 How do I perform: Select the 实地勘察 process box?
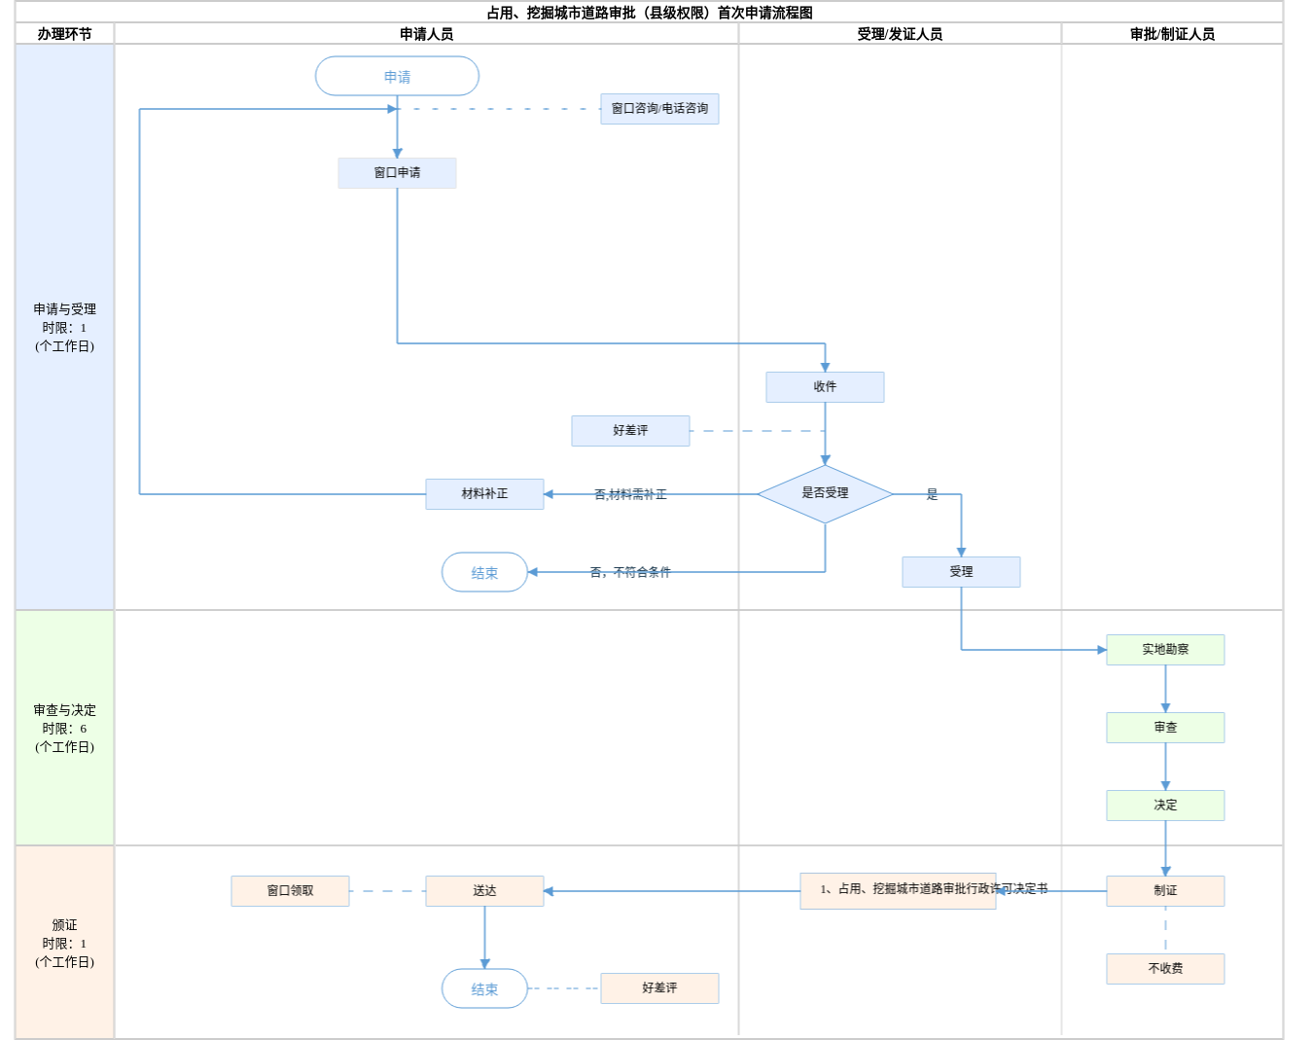click(x=1165, y=650)
